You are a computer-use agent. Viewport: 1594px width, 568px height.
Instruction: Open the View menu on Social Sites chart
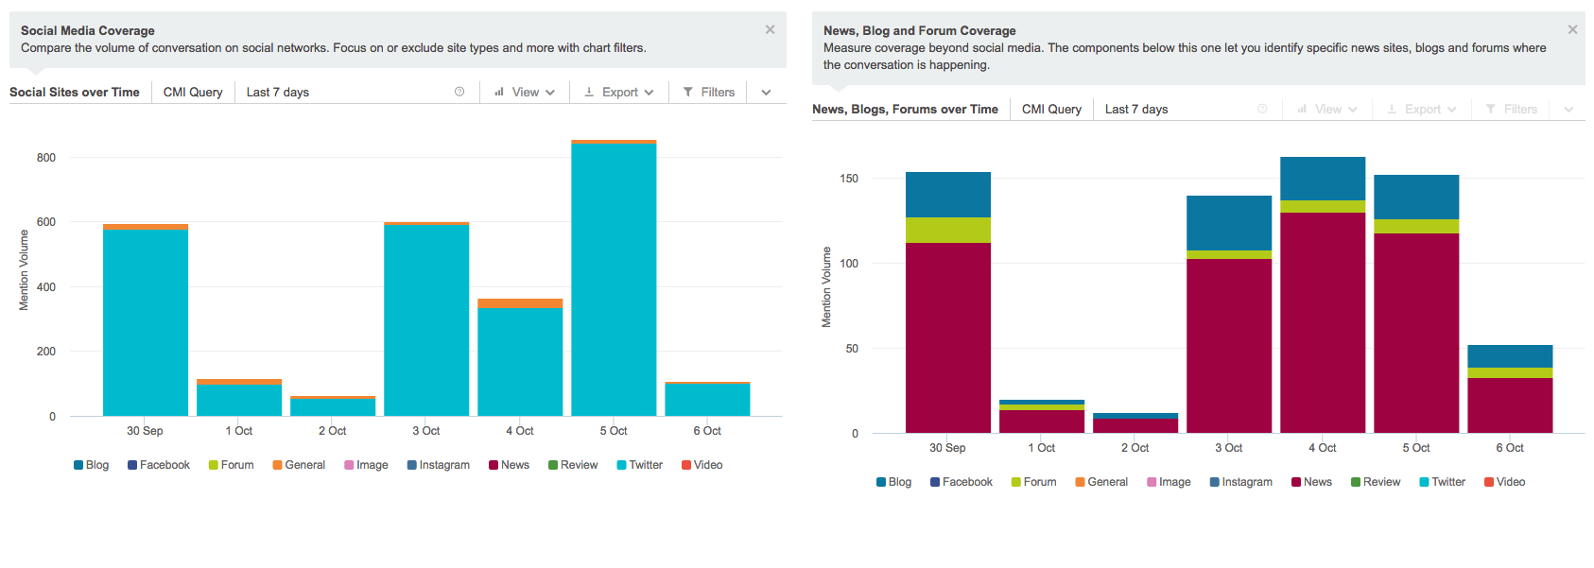pyautogui.click(x=525, y=92)
